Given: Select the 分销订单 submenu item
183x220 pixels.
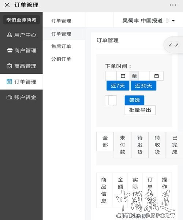Looking at the screenshot, I should (x=61, y=59).
